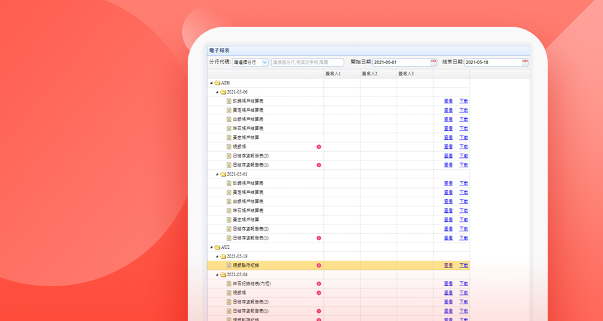
Task: Select 日結存貨報告表(1) text in 2021-05-01
Action: 251,238
